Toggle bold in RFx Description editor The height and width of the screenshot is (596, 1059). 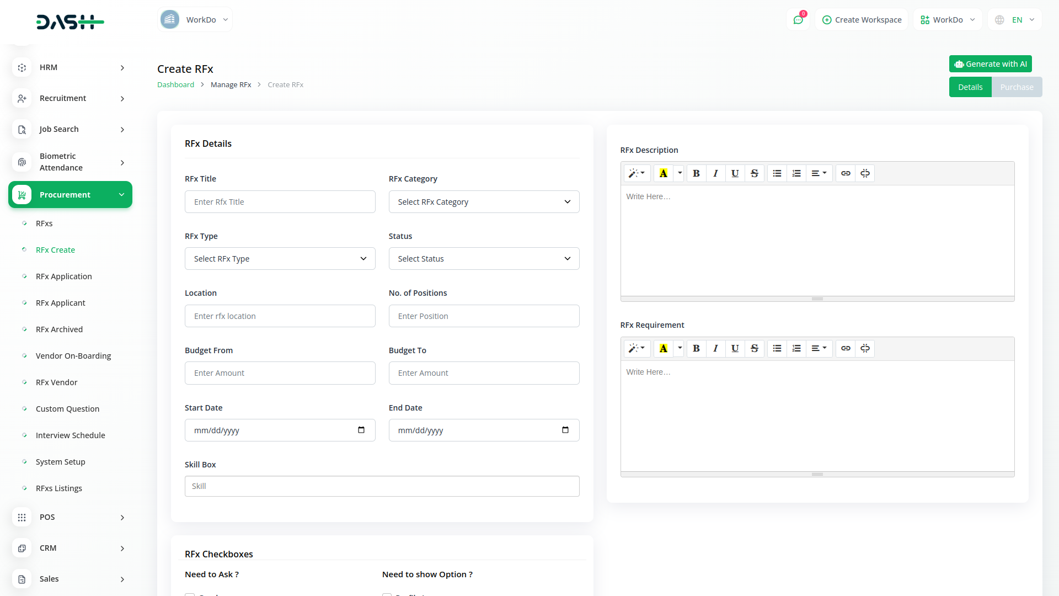[696, 173]
